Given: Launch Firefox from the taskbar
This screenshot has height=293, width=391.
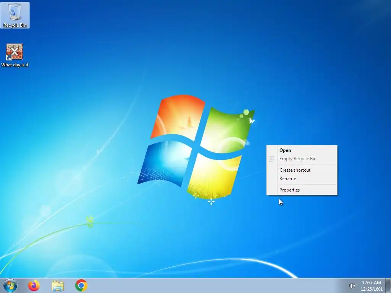Looking at the screenshot, I should tap(34, 285).
